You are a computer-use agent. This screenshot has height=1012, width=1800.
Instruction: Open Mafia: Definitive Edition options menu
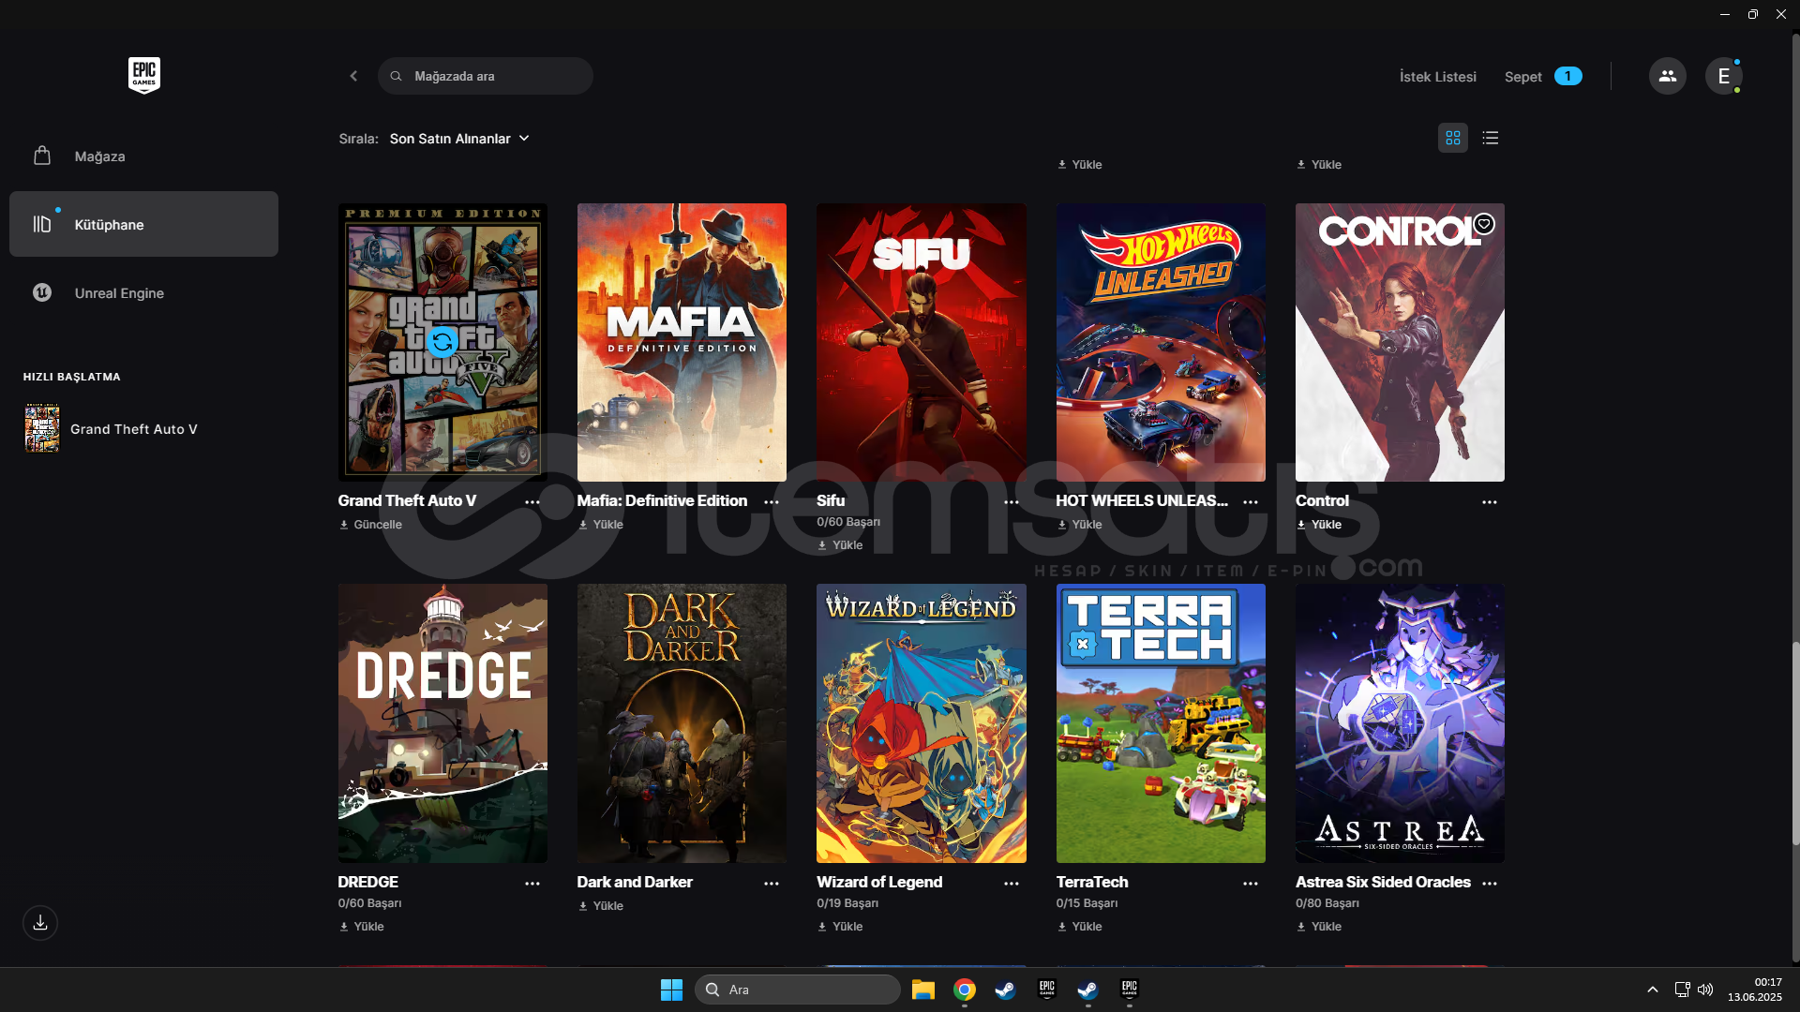tap(772, 502)
